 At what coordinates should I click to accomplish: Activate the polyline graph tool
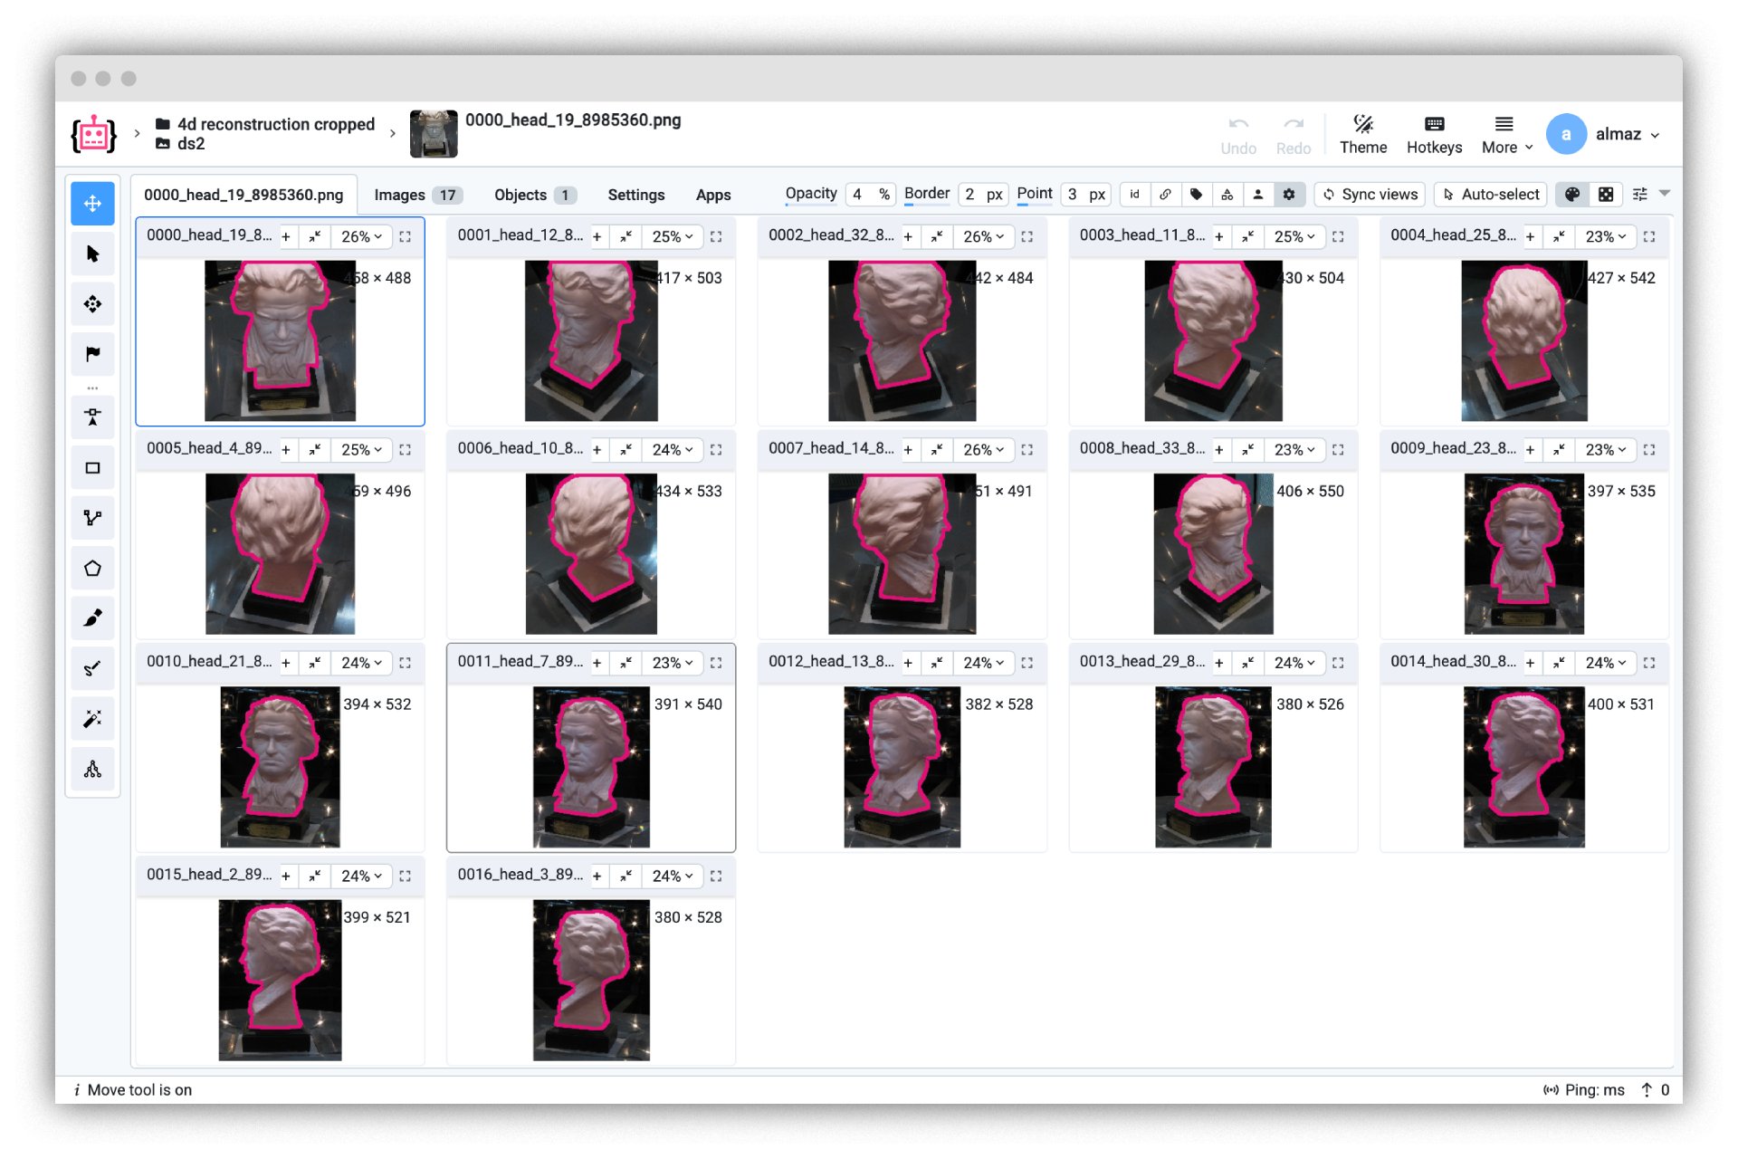click(92, 518)
